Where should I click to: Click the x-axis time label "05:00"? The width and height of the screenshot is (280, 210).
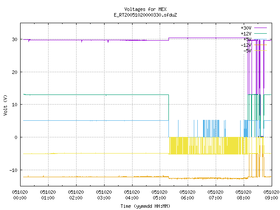(x=159, y=198)
